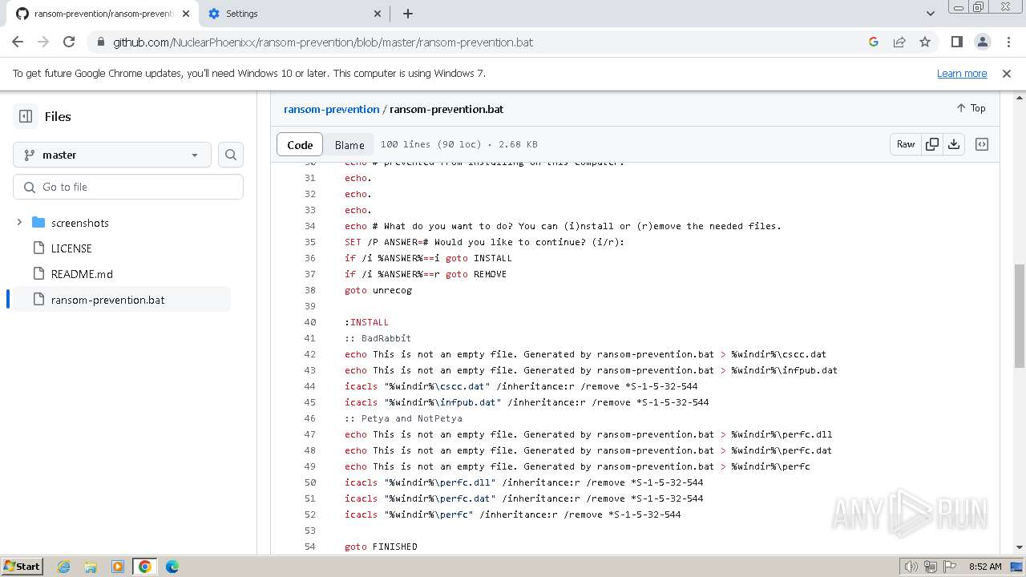Open the symbols panel icon
The image size is (1026, 577).
coord(981,144)
